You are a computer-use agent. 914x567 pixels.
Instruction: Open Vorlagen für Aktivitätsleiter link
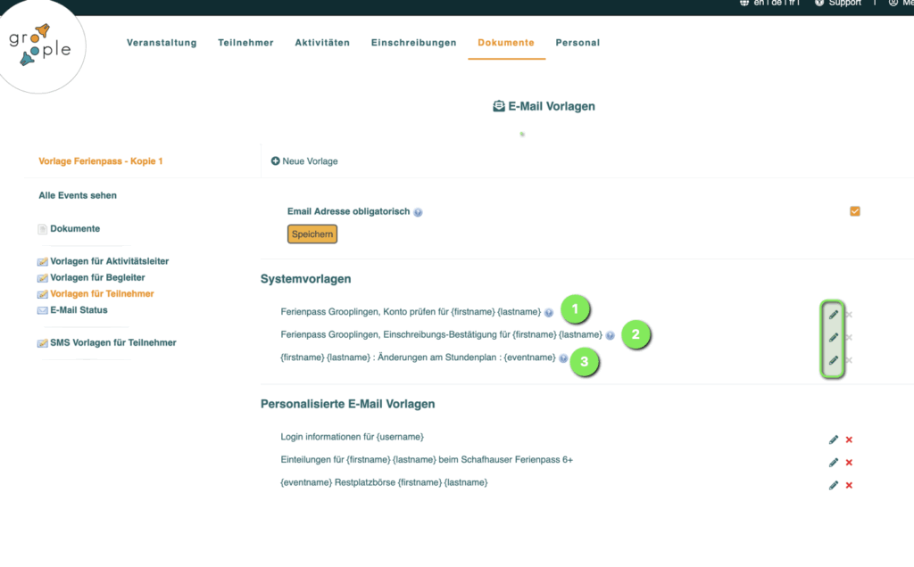109,261
